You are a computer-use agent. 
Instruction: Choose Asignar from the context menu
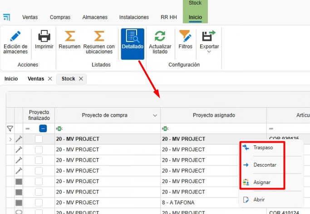pyautogui.click(x=271, y=182)
